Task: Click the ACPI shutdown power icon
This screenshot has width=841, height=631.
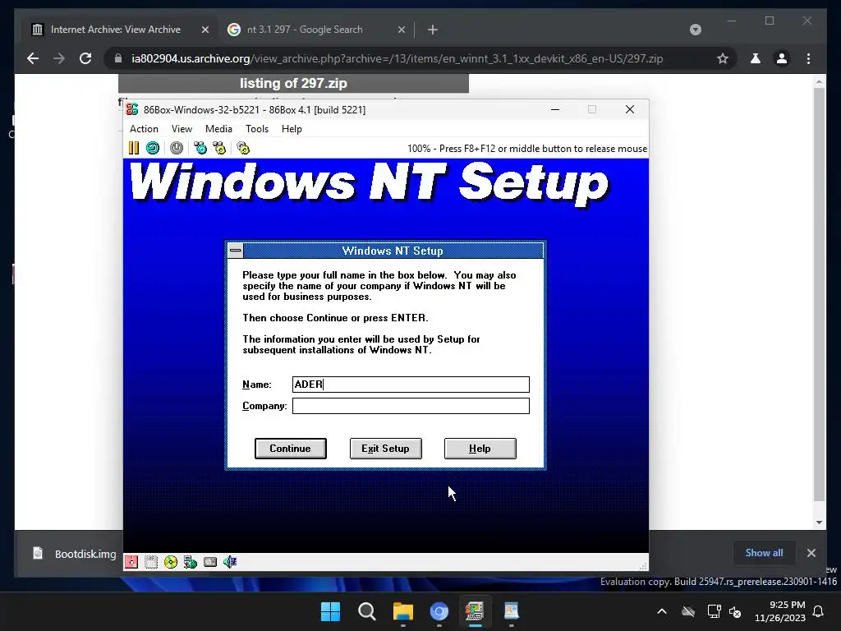Action: [177, 148]
